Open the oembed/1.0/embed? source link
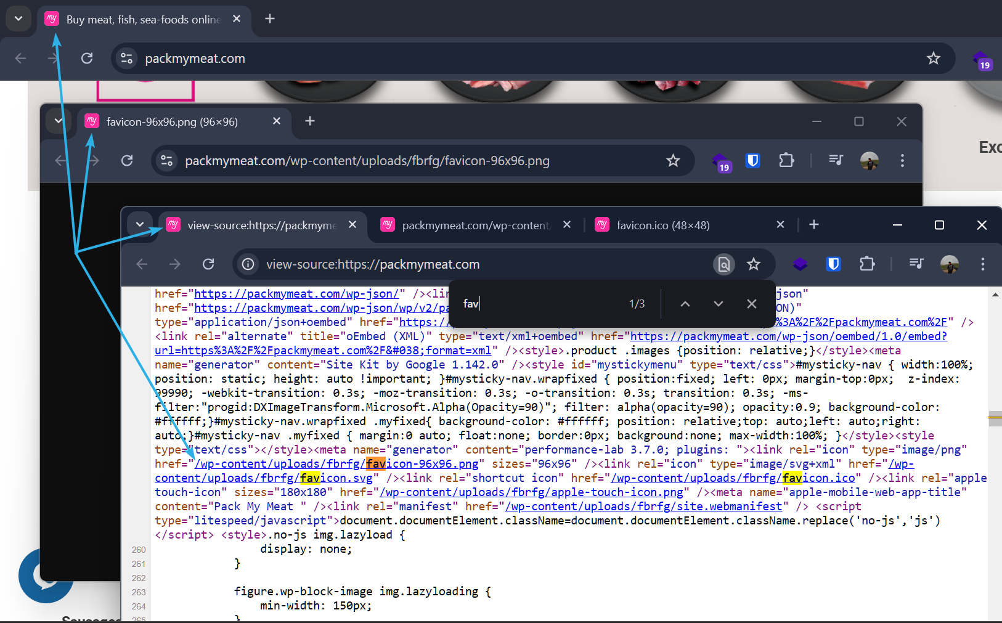Image resolution: width=1002 pixels, height=623 pixels. 789,336
